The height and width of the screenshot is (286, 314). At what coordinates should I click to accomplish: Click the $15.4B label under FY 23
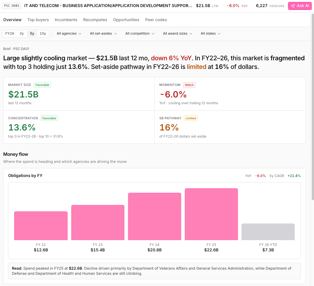click(98, 250)
